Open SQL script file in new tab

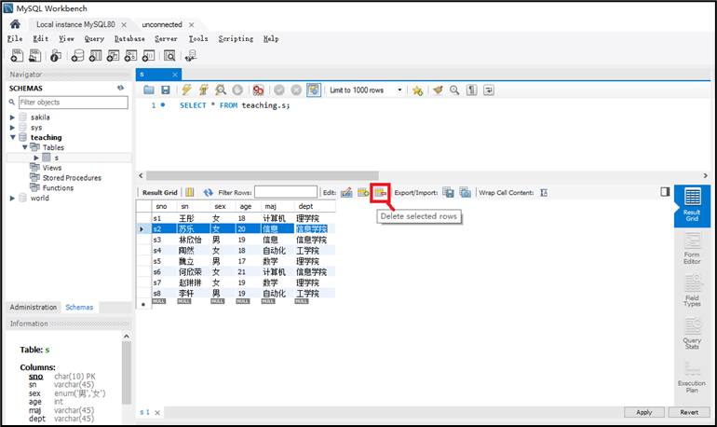pos(34,56)
